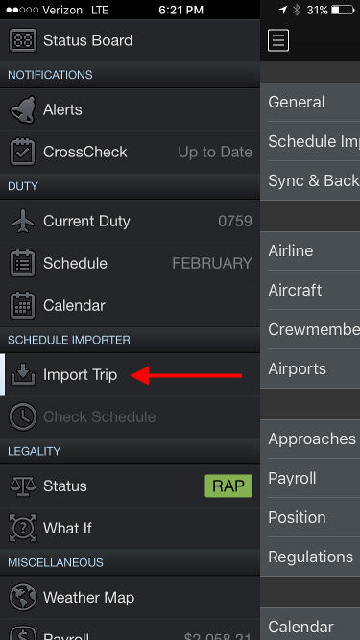The width and height of the screenshot is (360, 640).
Task: Select the Airline settings entry
Action: coord(310,250)
